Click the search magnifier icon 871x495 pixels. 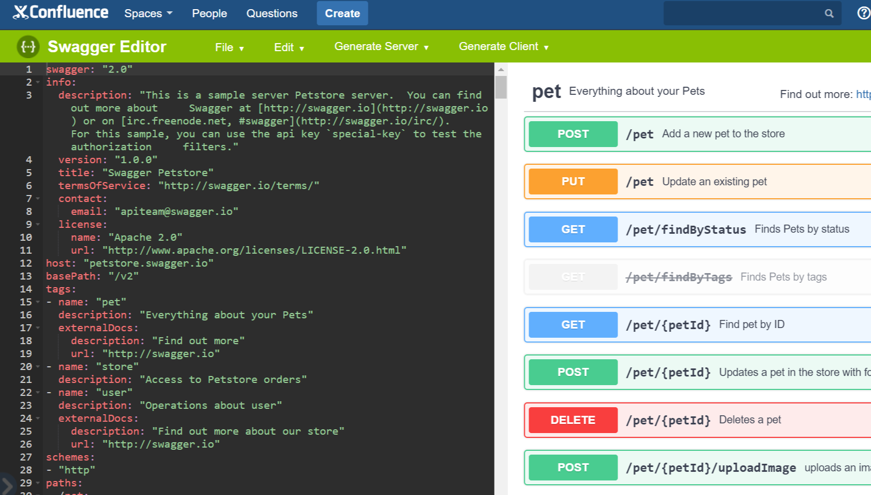(829, 13)
